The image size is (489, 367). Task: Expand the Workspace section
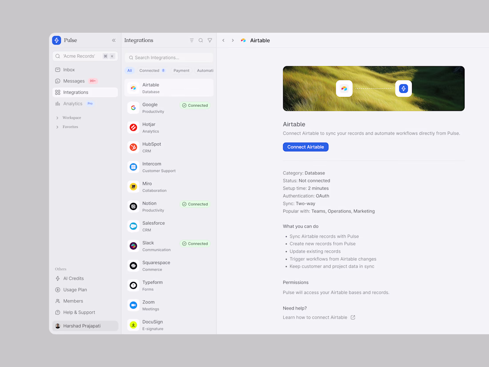tap(68, 117)
